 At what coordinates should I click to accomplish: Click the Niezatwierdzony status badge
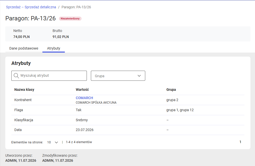click(x=70, y=19)
